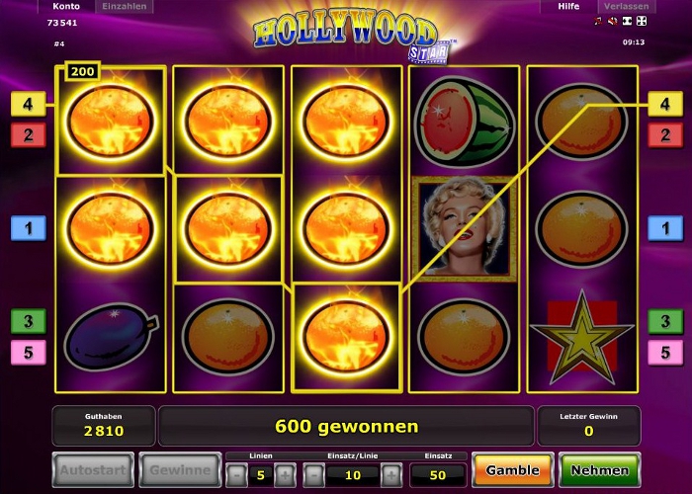
Task: Open the Hilfe menu
Action: click(x=568, y=6)
